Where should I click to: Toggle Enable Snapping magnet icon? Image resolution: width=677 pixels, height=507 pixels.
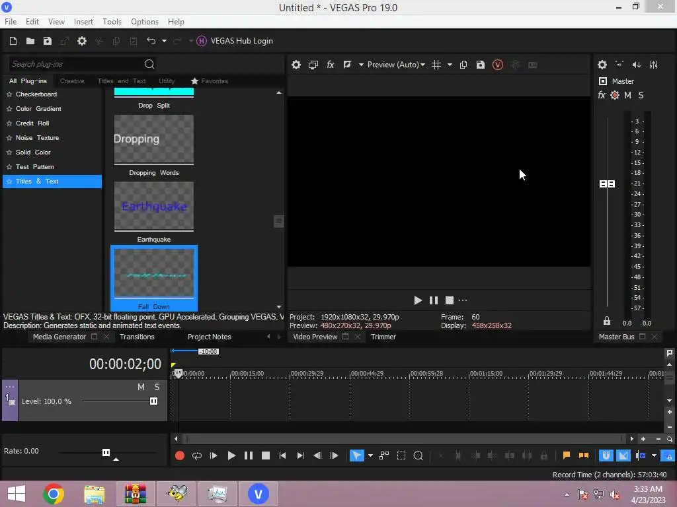[x=606, y=456]
